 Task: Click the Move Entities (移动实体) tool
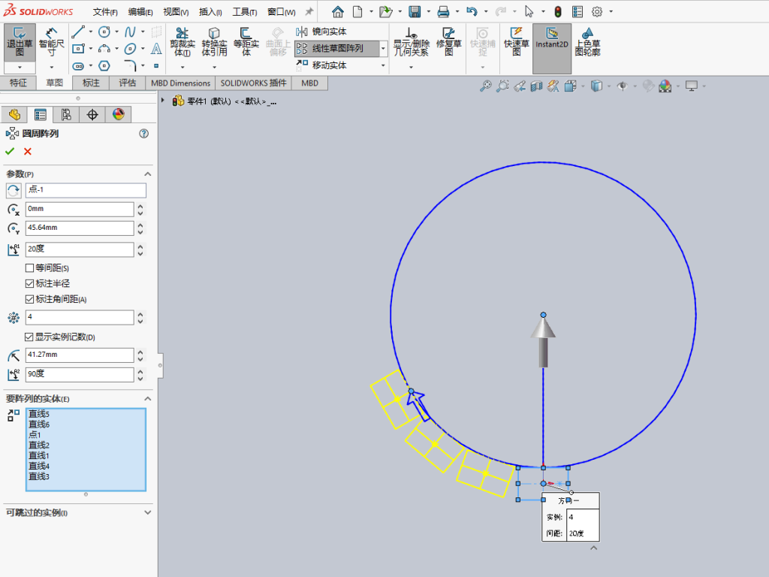point(321,65)
